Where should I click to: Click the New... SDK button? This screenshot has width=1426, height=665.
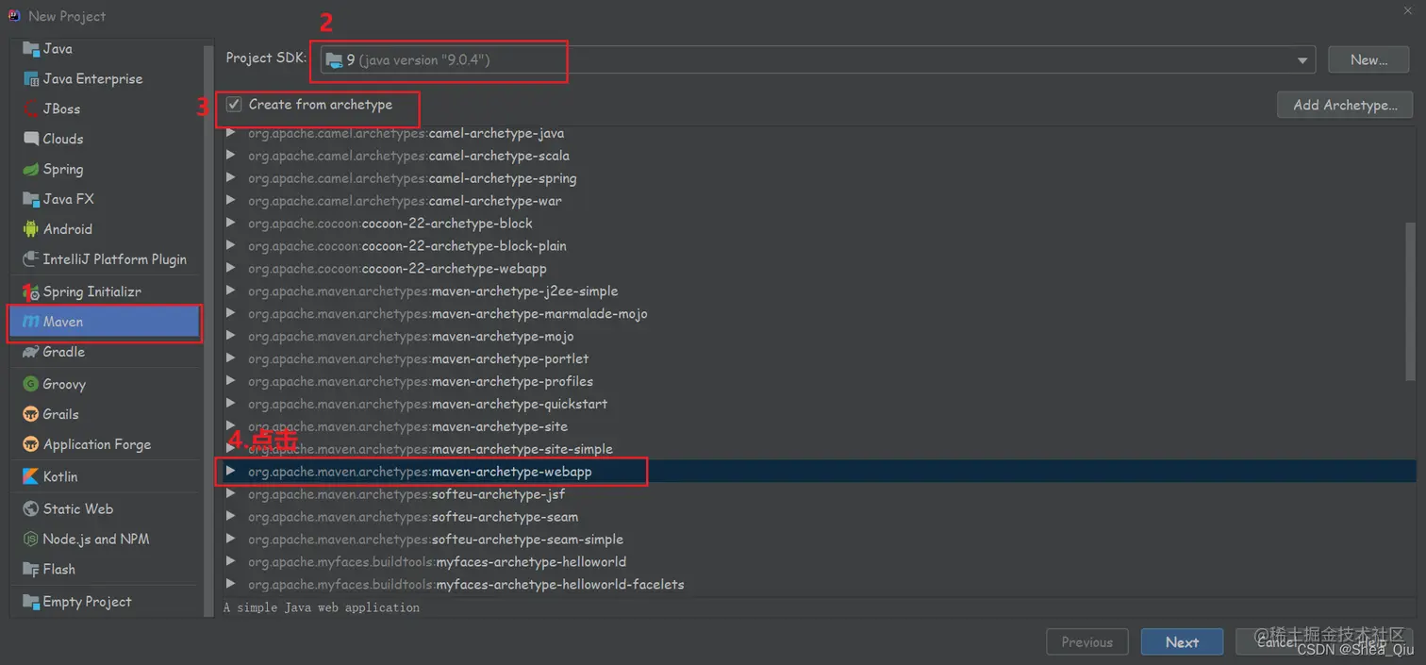coord(1368,59)
